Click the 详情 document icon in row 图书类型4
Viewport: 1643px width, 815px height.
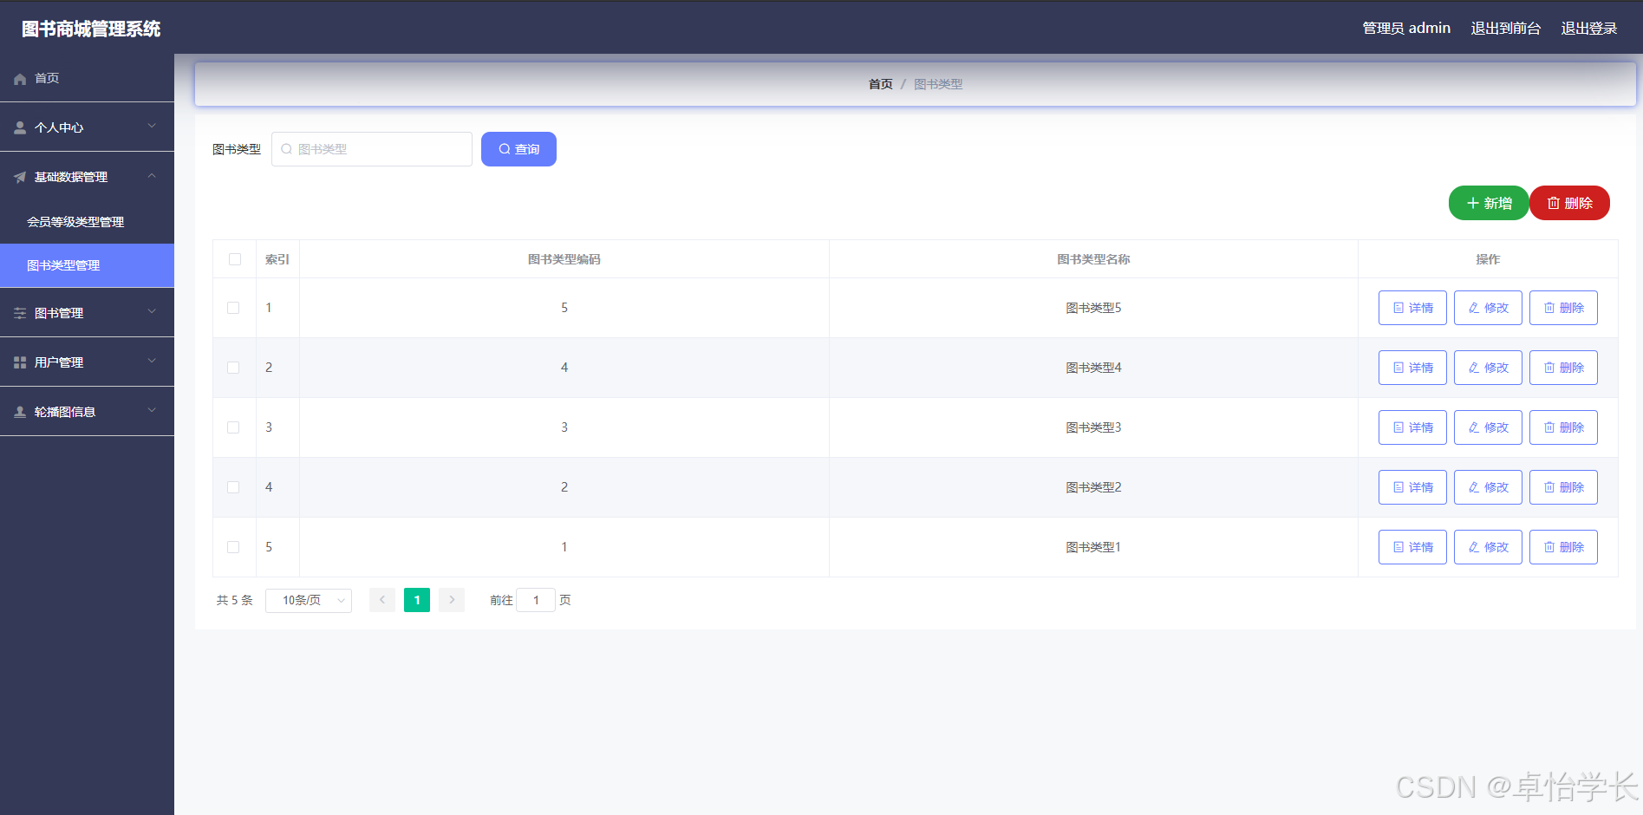[1399, 368]
